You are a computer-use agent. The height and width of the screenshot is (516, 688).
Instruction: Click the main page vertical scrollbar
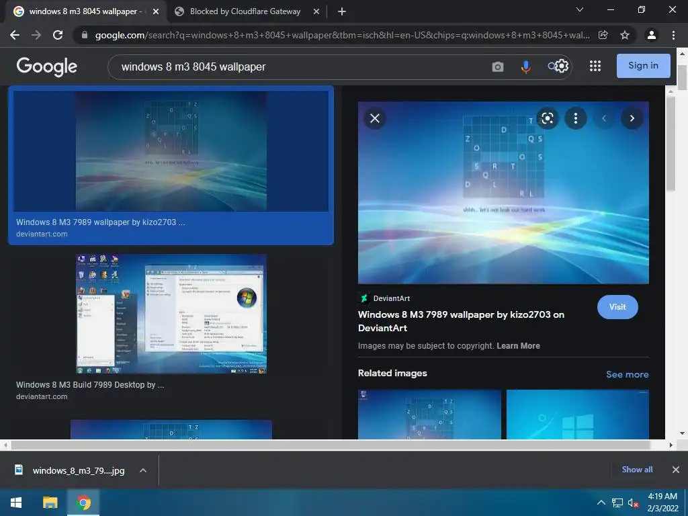[682, 77]
